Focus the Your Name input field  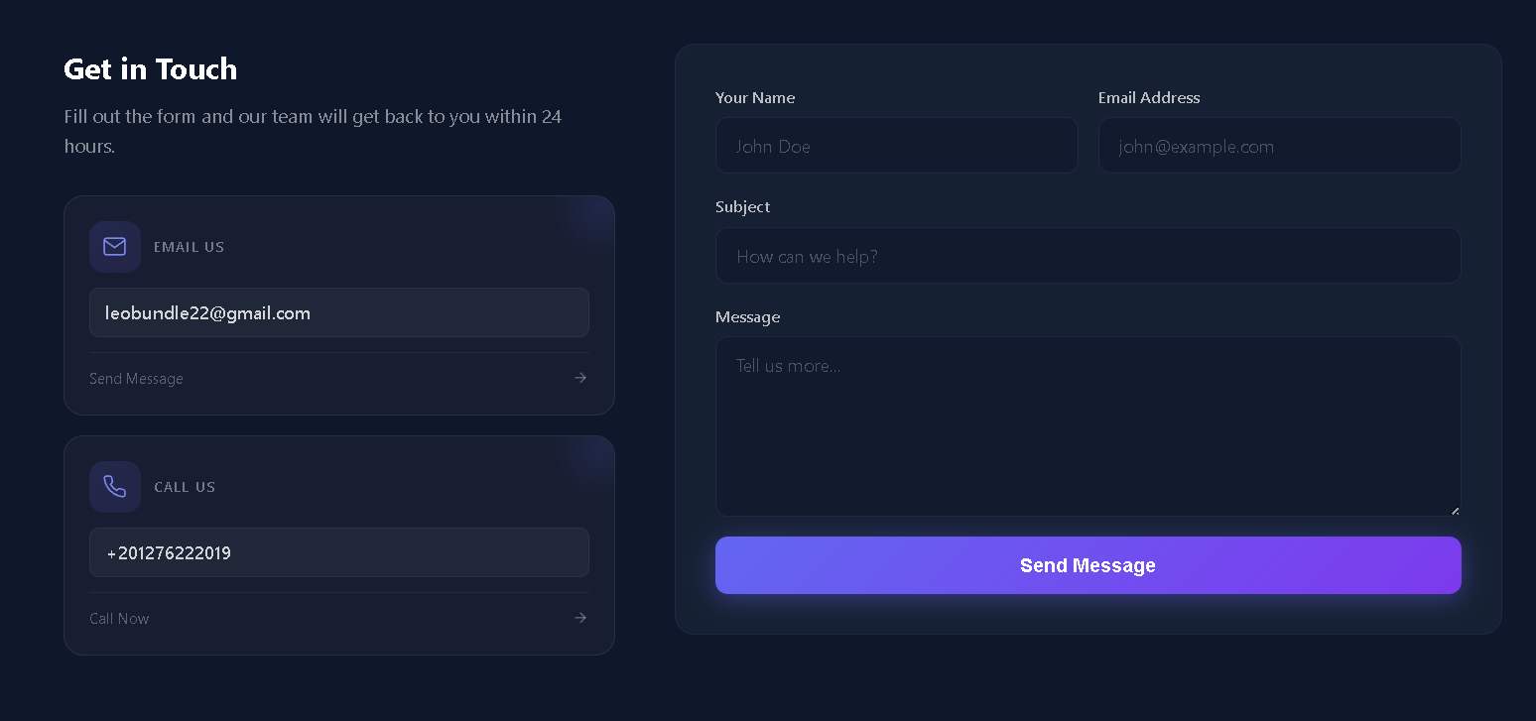click(x=896, y=146)
